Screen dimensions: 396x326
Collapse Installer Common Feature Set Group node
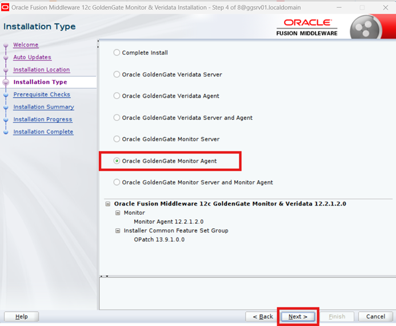point(118,231)
